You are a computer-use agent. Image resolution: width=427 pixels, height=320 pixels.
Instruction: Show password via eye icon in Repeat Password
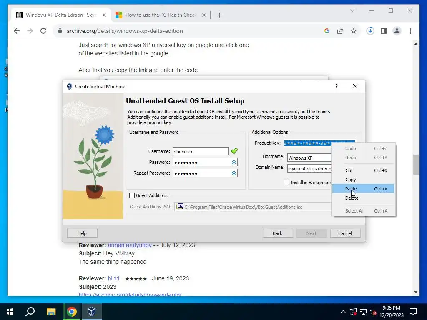click(x=234, y=173)
